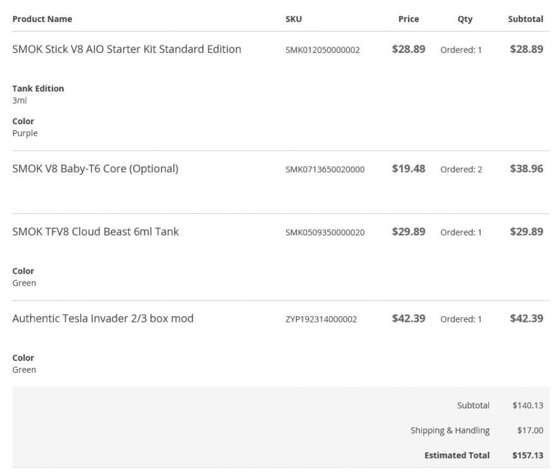Viewport: 552px width, 472px height.
Task: Click "Ordered: 1" for Tesla Invader box mod
Action: [461, 319]
